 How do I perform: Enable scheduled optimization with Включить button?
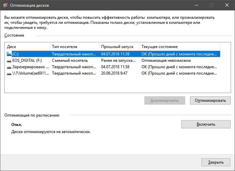pos(206,124)
